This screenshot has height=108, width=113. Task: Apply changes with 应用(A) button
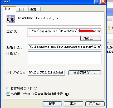tap(95, 104)
